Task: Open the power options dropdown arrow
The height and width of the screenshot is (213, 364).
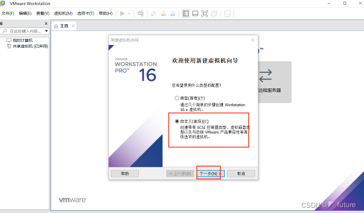Action: (x=129, y=14)
